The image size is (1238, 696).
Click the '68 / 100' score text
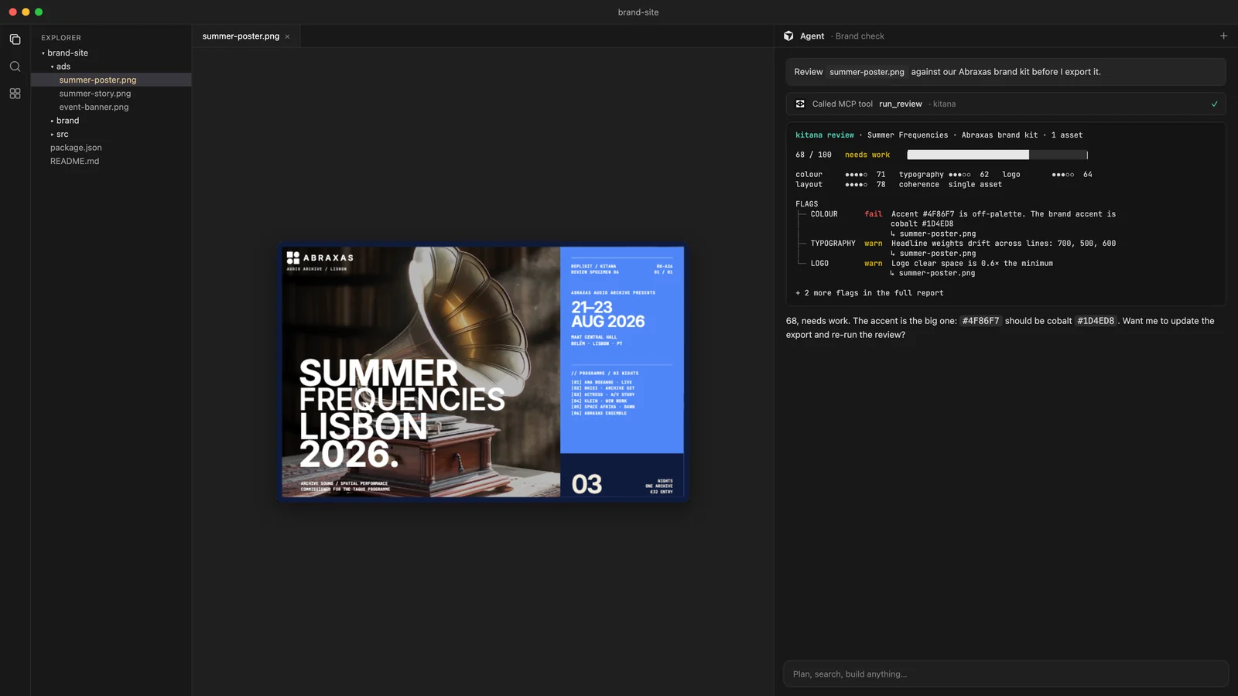(x=813, y=155)
